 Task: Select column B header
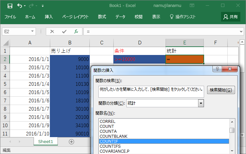70,43
